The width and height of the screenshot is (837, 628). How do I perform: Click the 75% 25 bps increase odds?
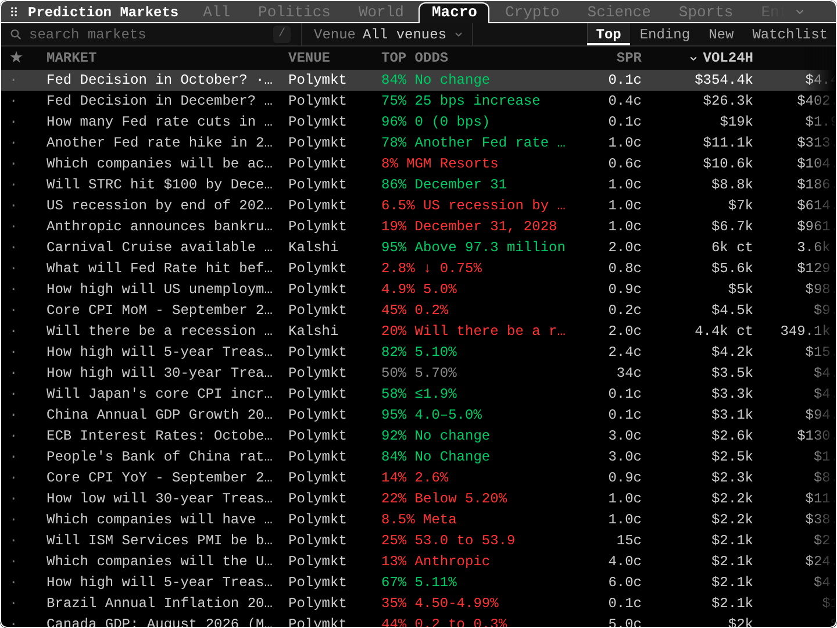click(x=460, y=101)
